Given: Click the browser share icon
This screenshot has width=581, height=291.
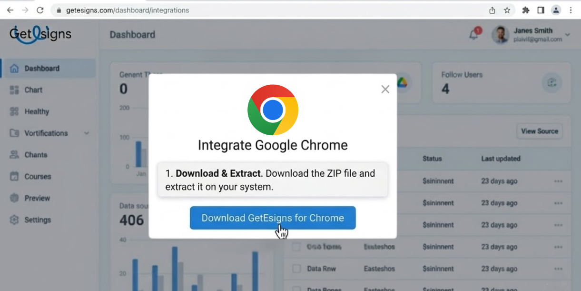Looking at the screenshot, I should 492,10.
